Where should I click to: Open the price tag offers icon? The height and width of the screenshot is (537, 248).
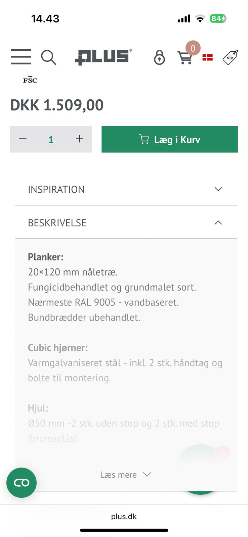pos(230,57)
